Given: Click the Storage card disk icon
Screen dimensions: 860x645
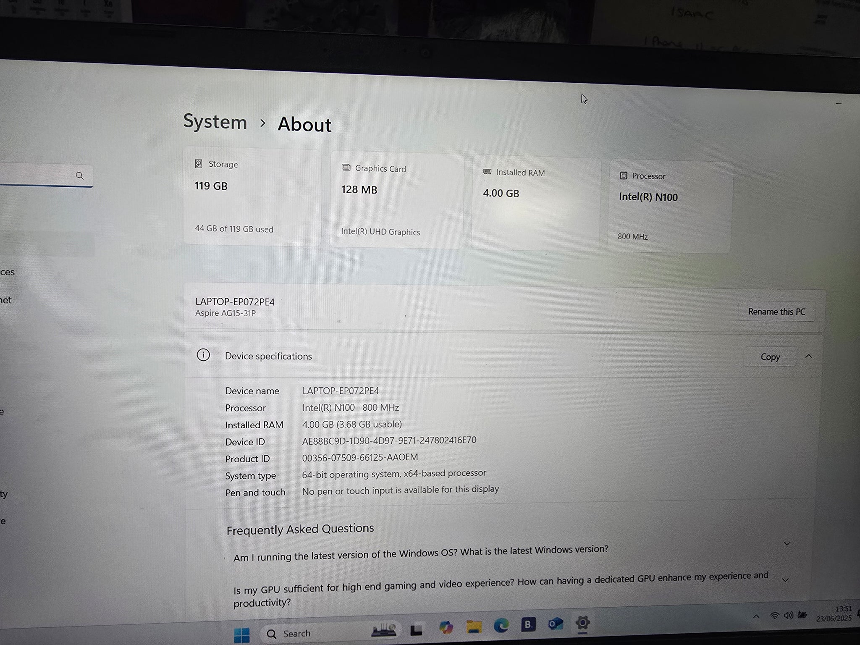Looking at the screenshot, I should click(x=199, y=164).
